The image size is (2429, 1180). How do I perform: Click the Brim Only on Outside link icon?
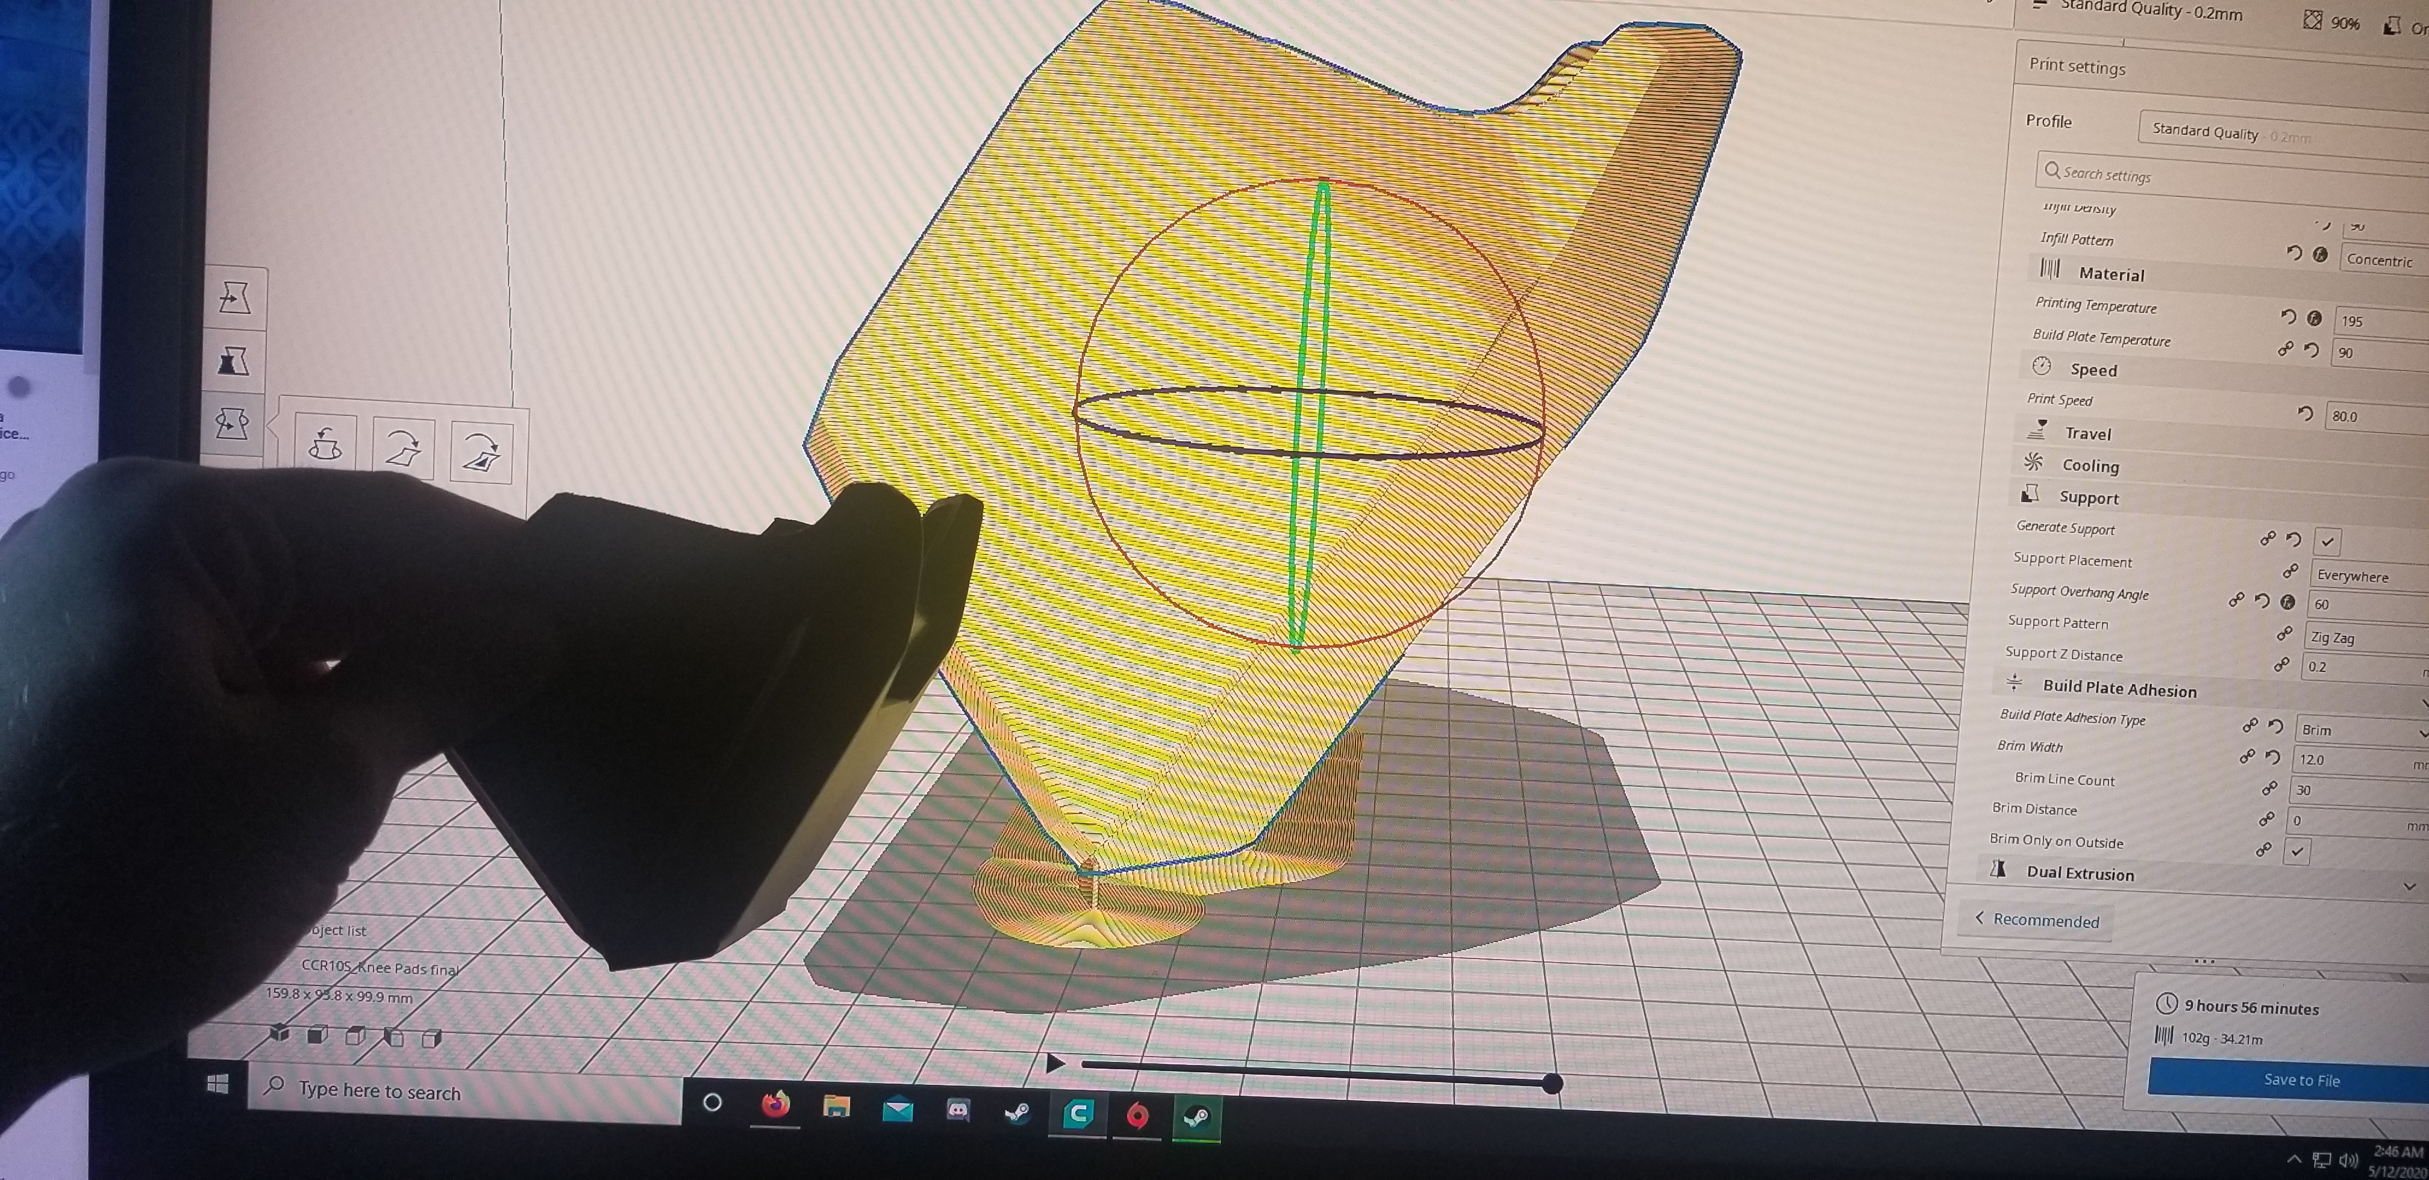[x=2263, y=849]
